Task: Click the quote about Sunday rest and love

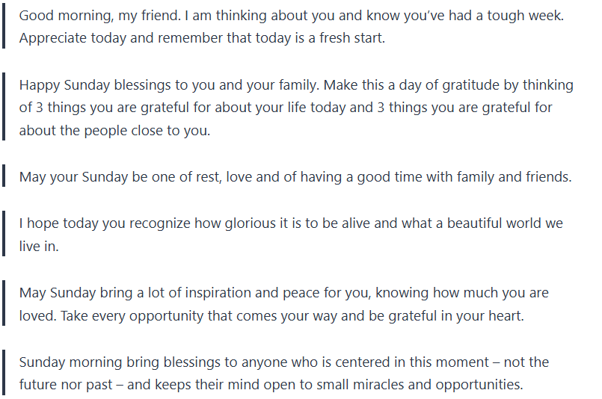Action: (x=295, y=177)
